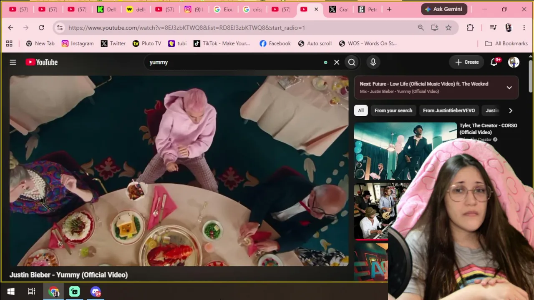
Task: Open the Instagram bookmark
Action: pos(78,43)
